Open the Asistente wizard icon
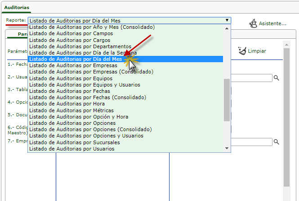 click(x=253, y=23)
